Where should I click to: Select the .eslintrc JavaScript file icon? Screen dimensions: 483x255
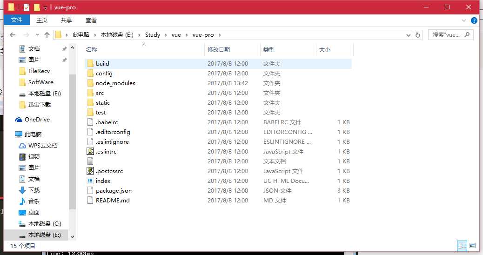90,152
